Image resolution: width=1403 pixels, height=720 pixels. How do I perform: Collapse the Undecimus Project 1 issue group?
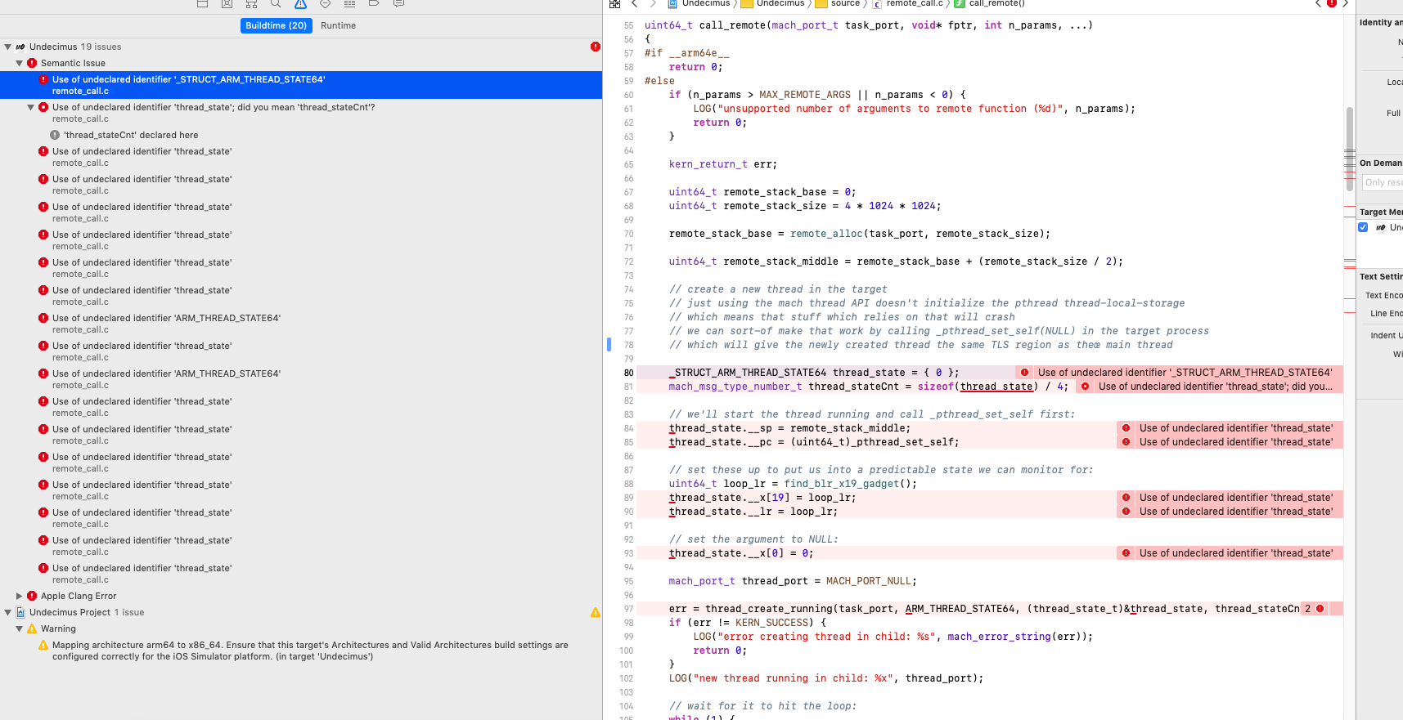pyautogui.click(x=7, y=612)
